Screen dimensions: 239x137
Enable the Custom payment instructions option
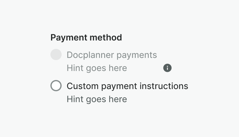point(56,86)
